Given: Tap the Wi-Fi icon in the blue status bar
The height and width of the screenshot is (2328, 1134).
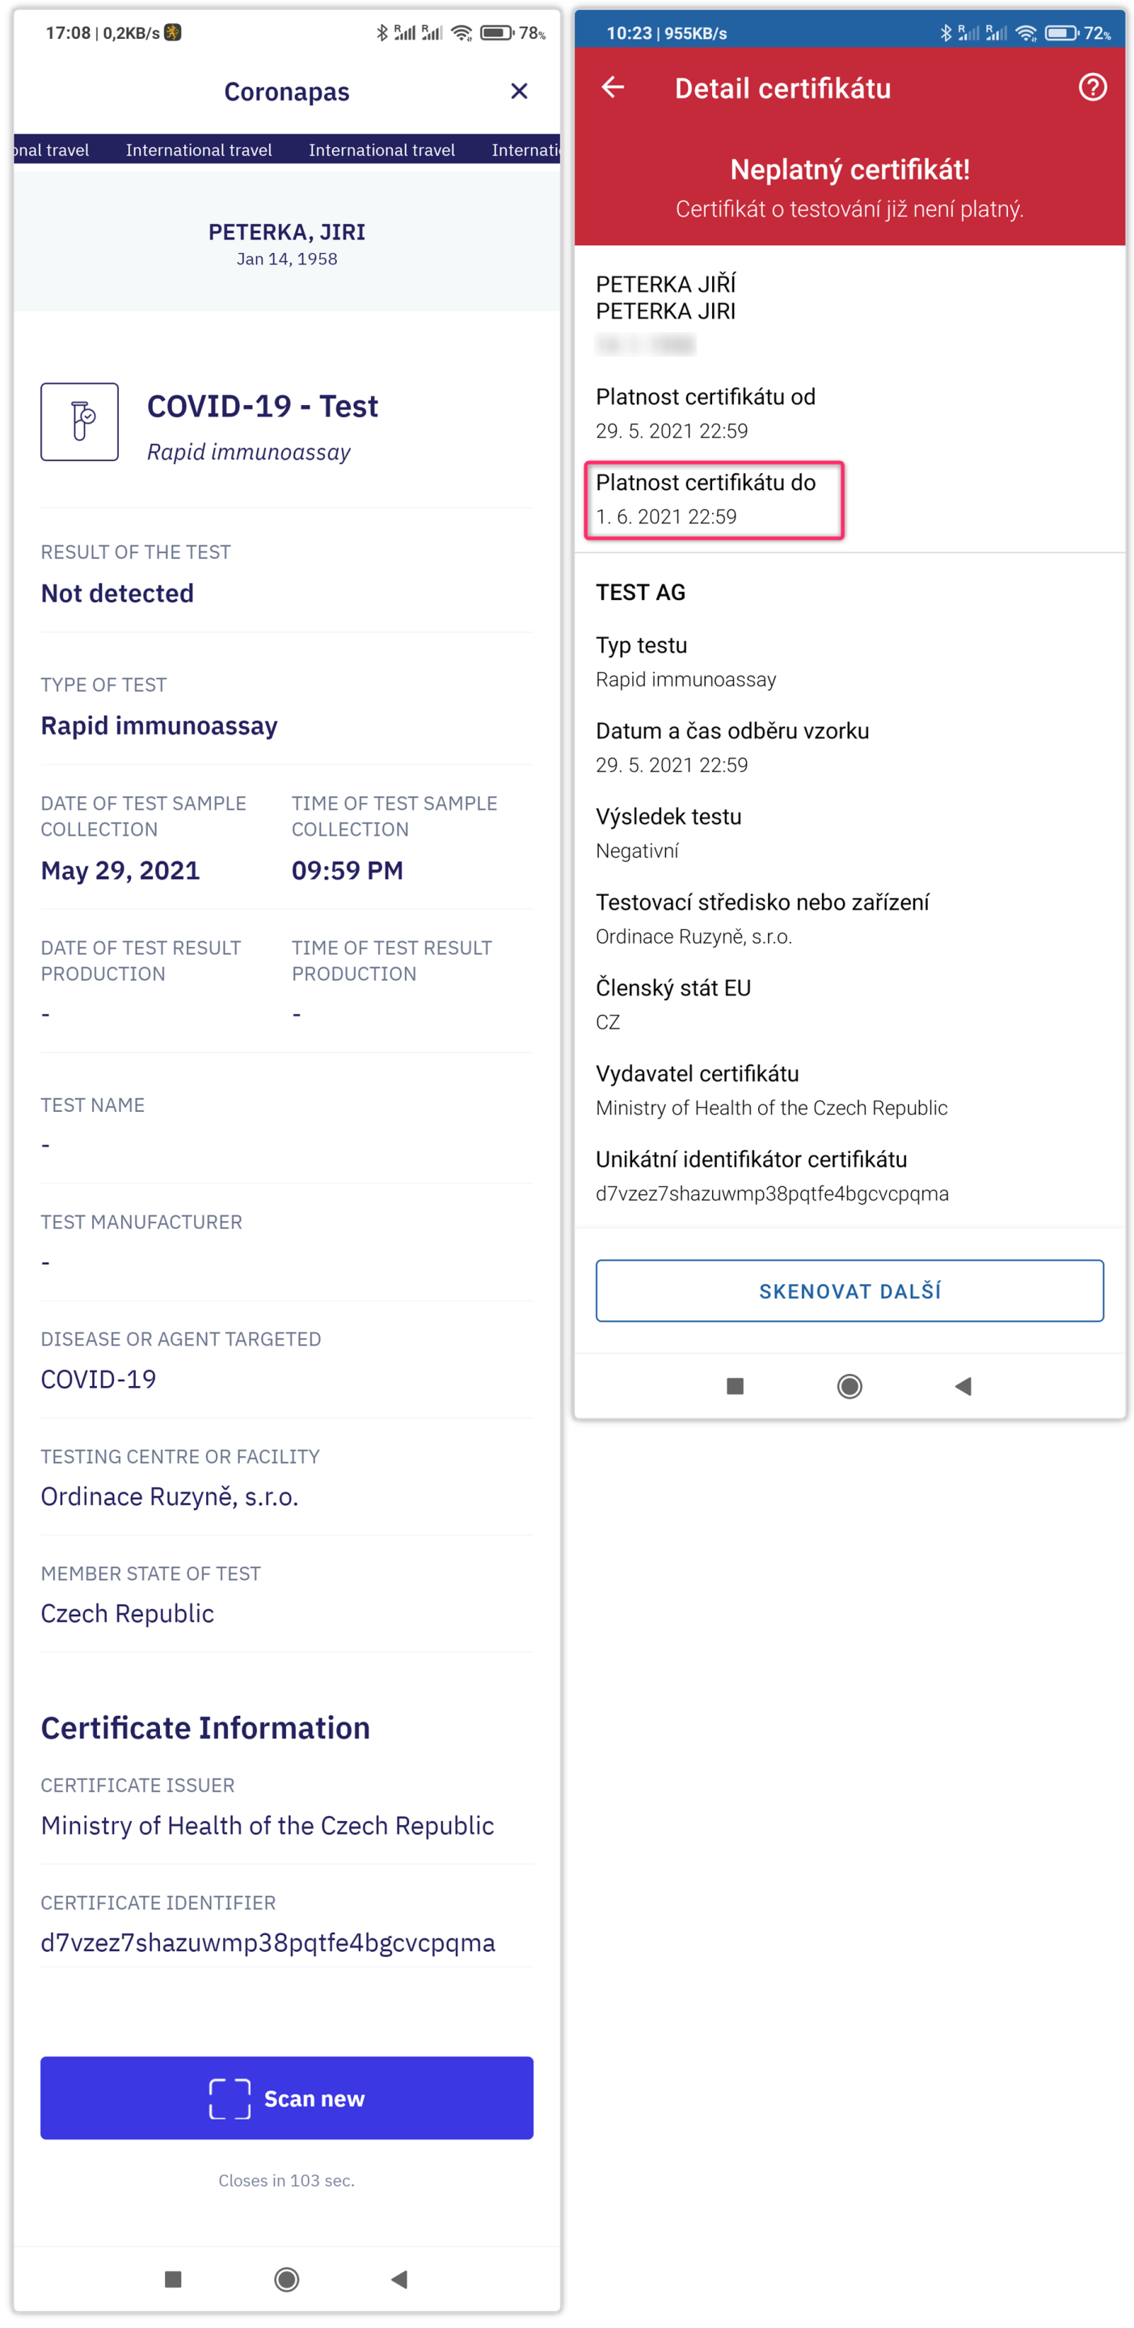Looking at the screenshot, I should [x=1026, y=33].
